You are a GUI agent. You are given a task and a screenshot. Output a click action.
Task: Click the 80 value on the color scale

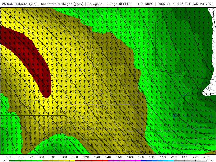pos(42,157)
